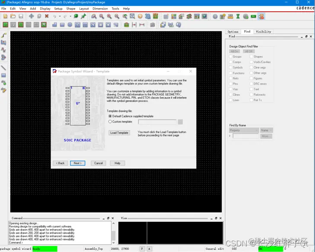Click the wizard Help button
315x252 pixels.
point(118,163)
